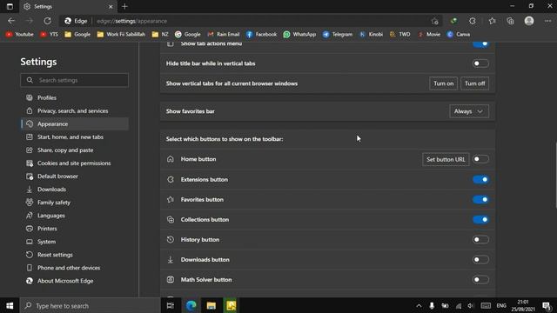Open the Canva bookmark

pyautogui.click(x=459, y=35)
